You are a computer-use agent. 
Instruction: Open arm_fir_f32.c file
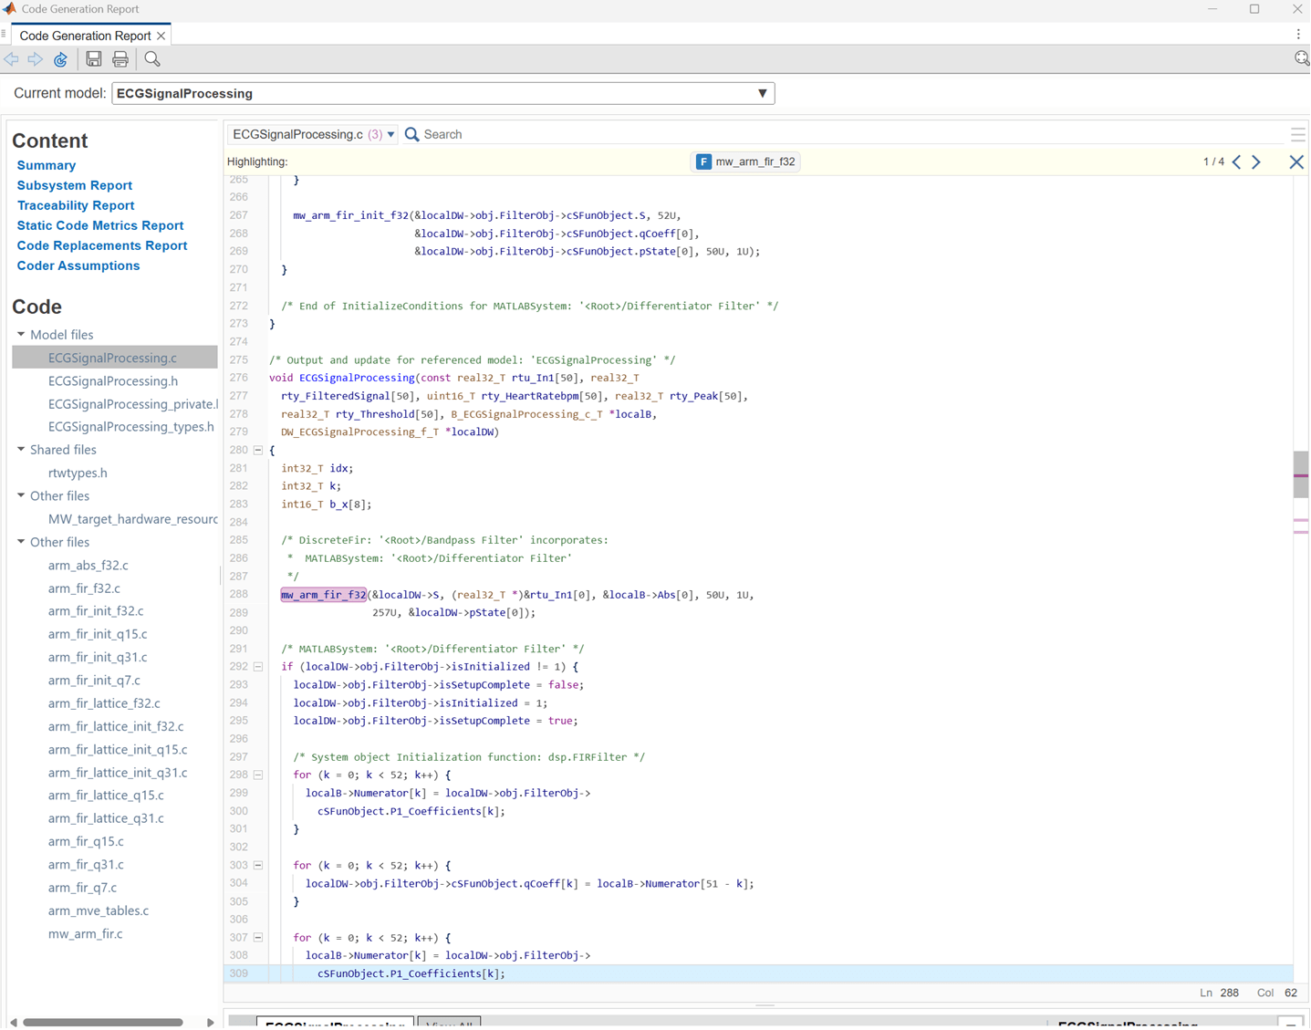coord(84,588)
